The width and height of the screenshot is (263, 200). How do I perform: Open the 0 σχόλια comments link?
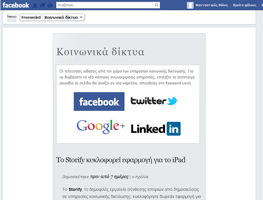(x=140, y=177)
